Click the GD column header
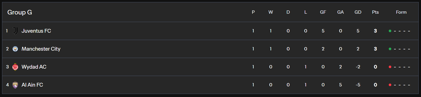The width and height of the screenshot is (421, 97). tap(358, 12)
